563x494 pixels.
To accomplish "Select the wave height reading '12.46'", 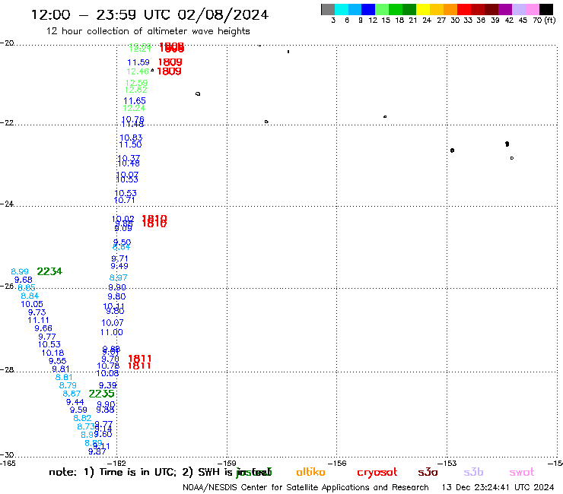I will [138, 71].
